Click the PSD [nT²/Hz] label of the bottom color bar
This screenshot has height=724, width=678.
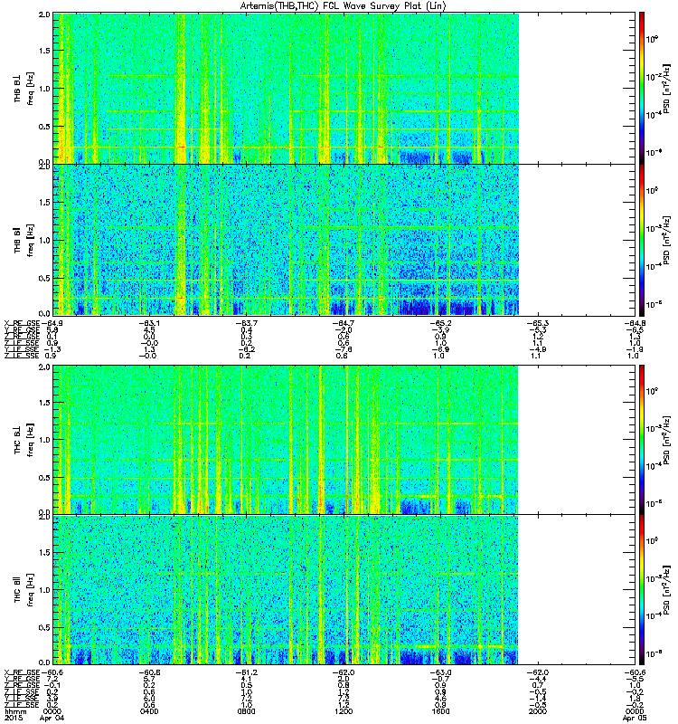[666, 590]
